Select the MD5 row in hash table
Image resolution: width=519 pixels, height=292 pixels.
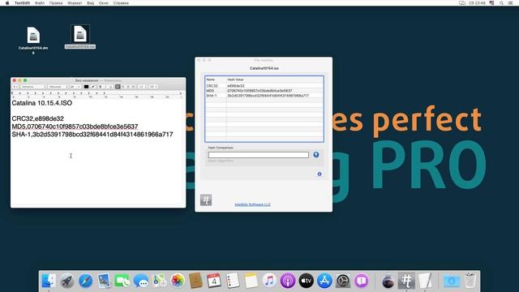264,90
